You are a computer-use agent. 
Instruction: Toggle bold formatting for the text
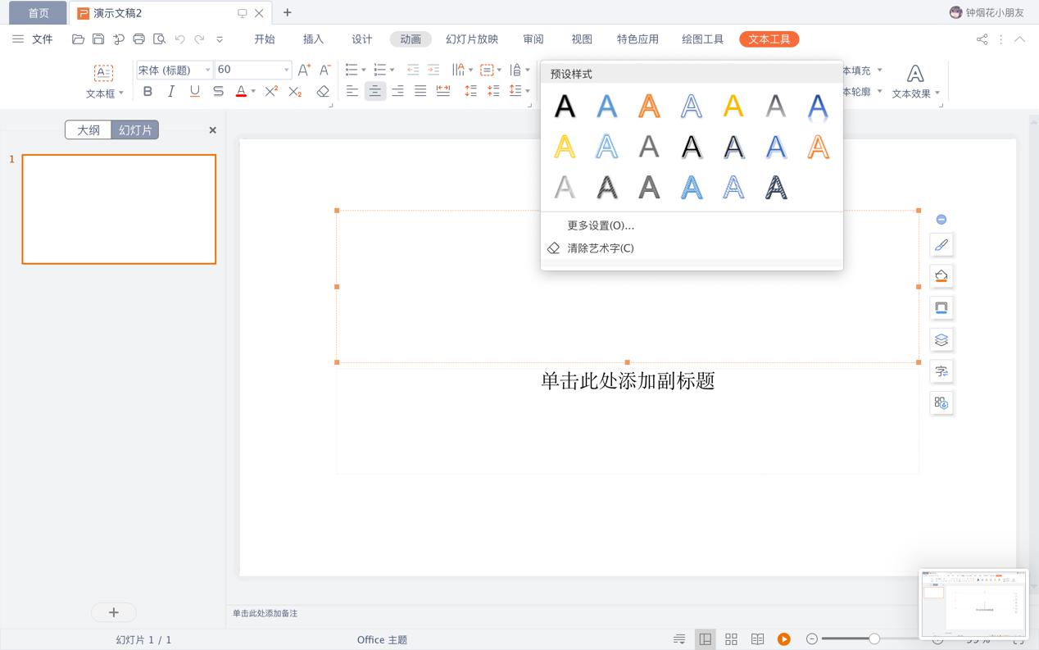147,92
